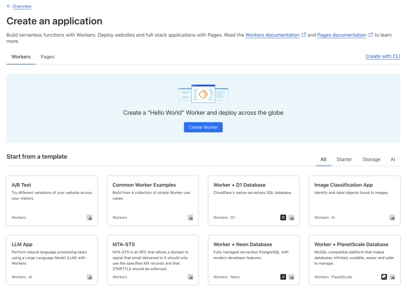This screenshot has height=290, width=407.
Task: Open the Worker + PlanetScale Database template title
Action: click(351, 244)
